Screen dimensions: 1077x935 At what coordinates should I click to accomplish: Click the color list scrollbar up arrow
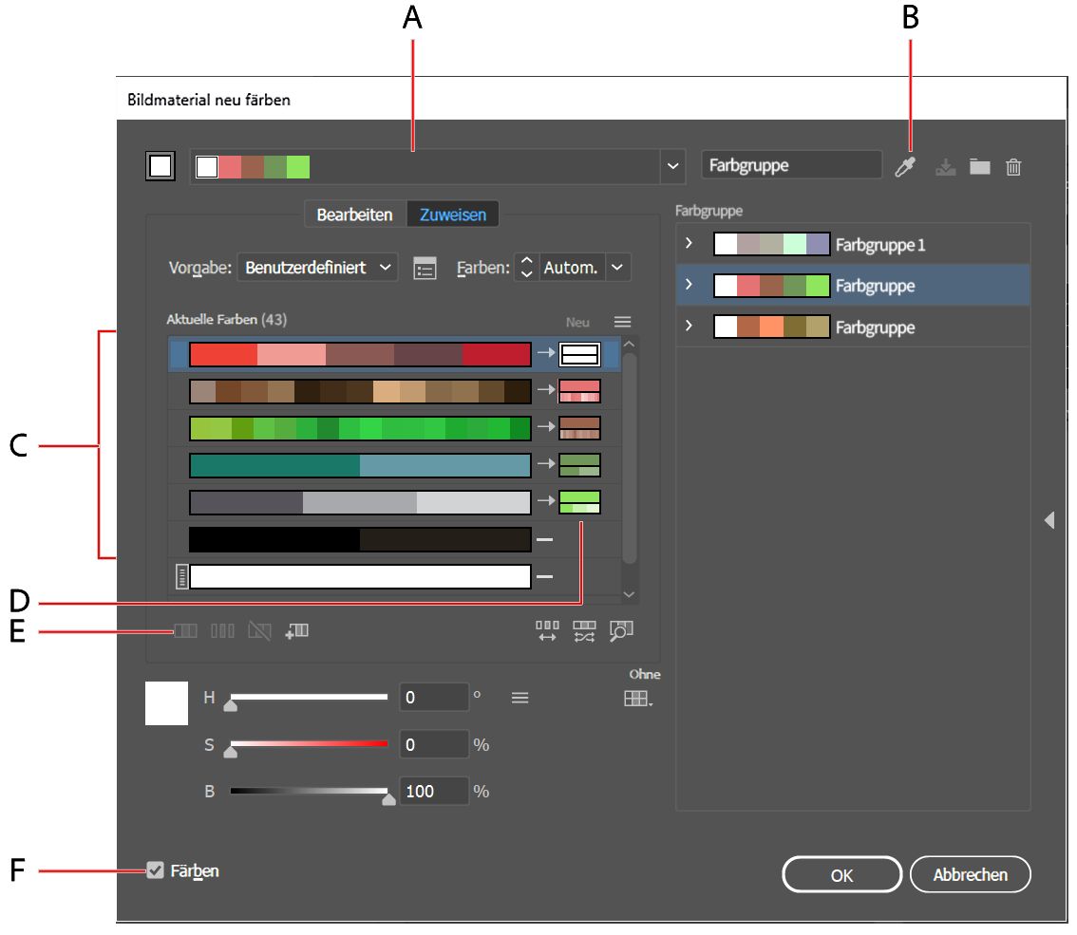tap(629, 344)
